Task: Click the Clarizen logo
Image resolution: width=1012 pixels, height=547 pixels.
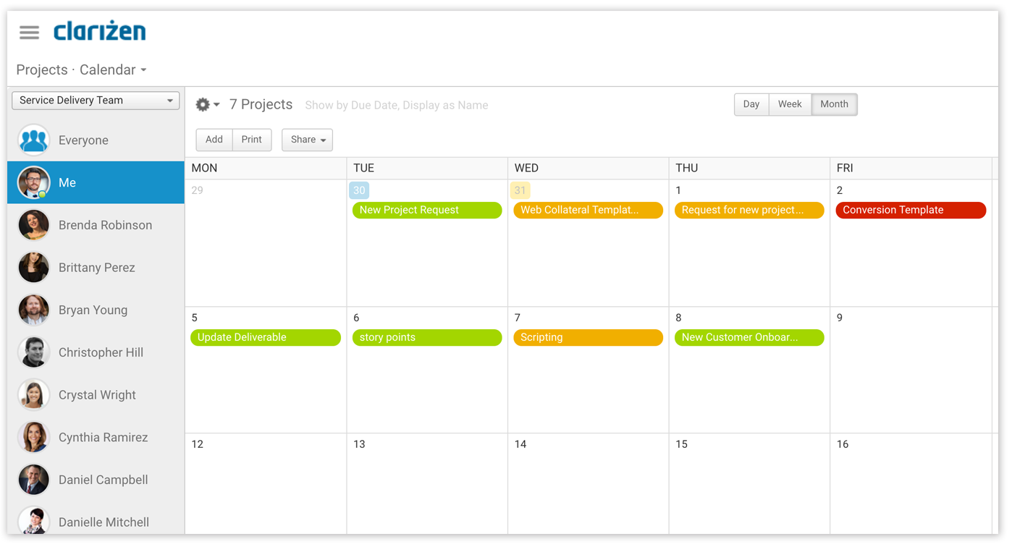Action: pos(99,32)
